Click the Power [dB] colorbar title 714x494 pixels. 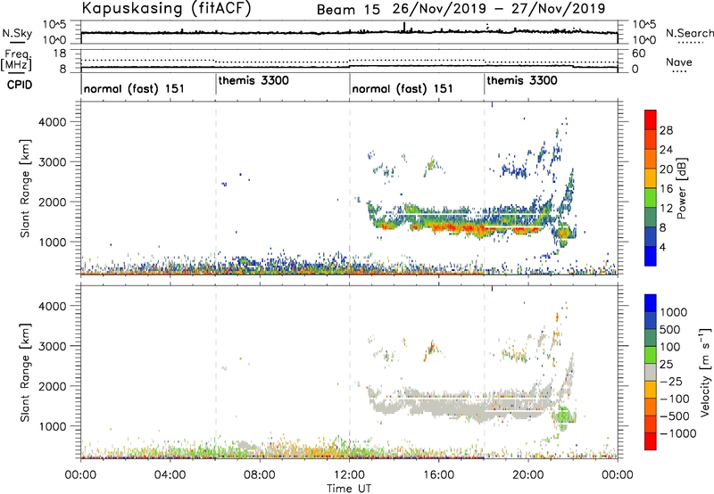tap(681, 188)
